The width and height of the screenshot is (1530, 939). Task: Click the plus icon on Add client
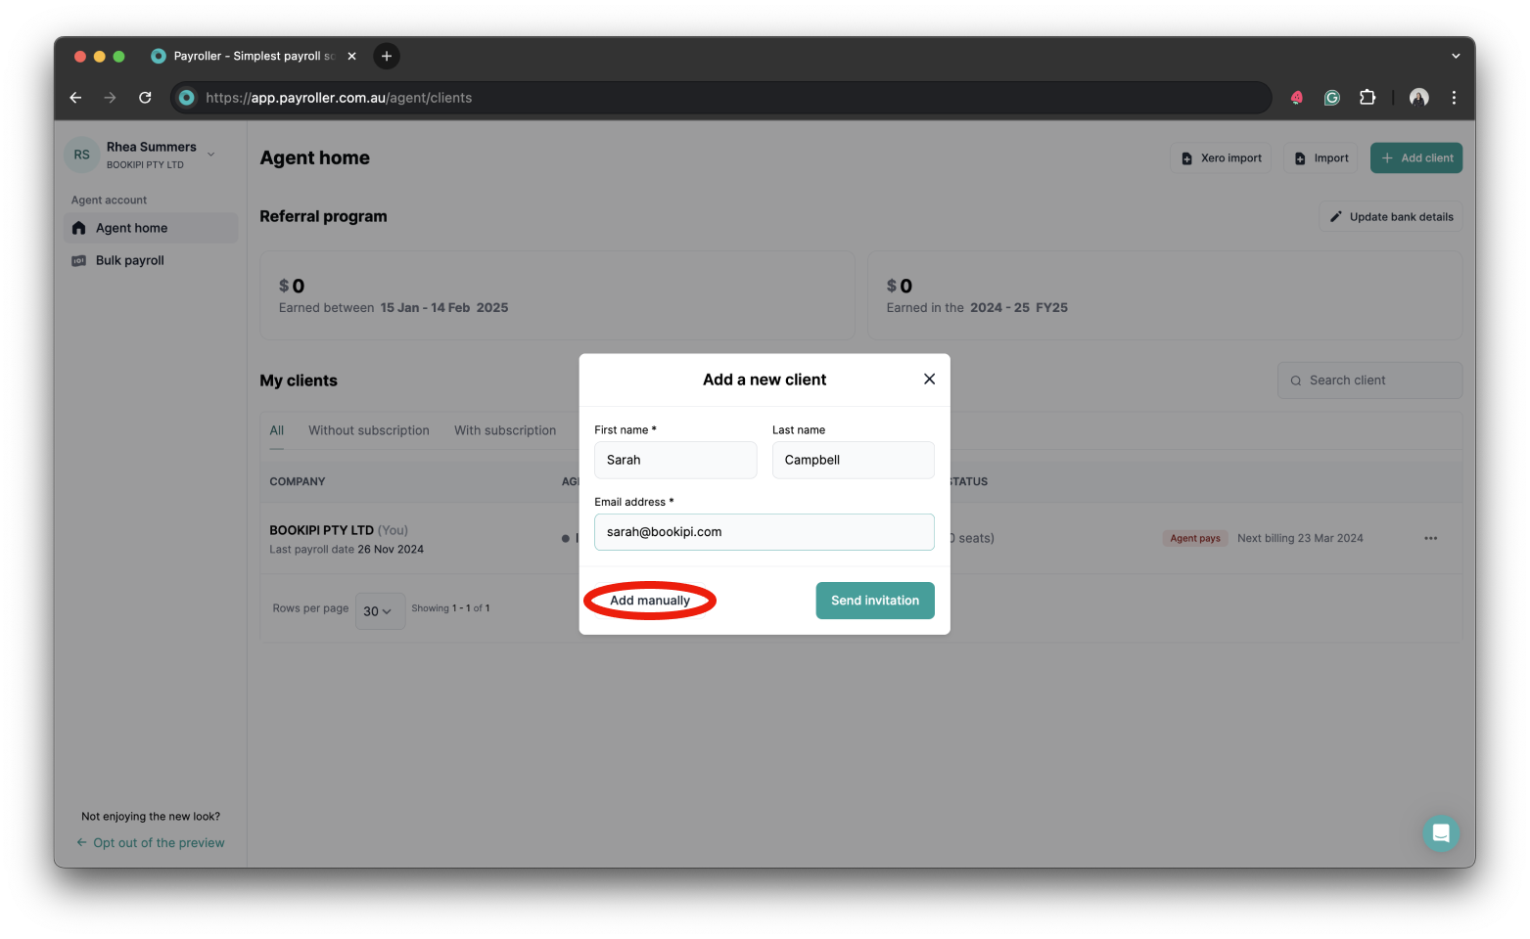1386,157
